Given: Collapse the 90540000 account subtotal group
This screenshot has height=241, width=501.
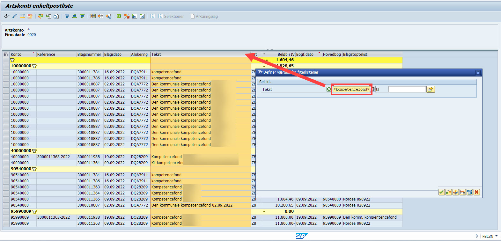Looking at the screenshot, I should pyautogui.click(x=34, y=169).
